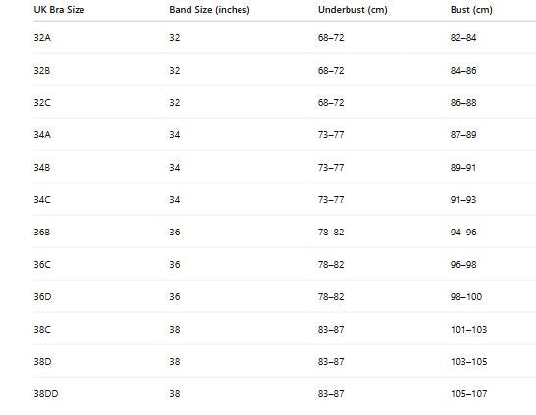Image resolution: width=536 pixels, height=415 pixels.
Task: Click the 101–103 bust measurement
Action: click(468, 330)
